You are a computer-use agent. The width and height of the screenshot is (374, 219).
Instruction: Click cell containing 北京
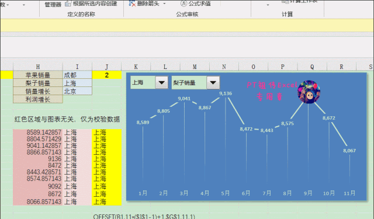pyautogui.click(x=77, y=91)
